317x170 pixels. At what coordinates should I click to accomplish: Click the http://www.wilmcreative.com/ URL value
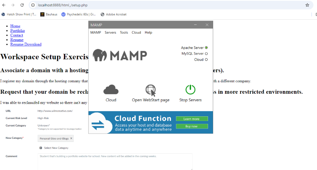pos(55,111)
